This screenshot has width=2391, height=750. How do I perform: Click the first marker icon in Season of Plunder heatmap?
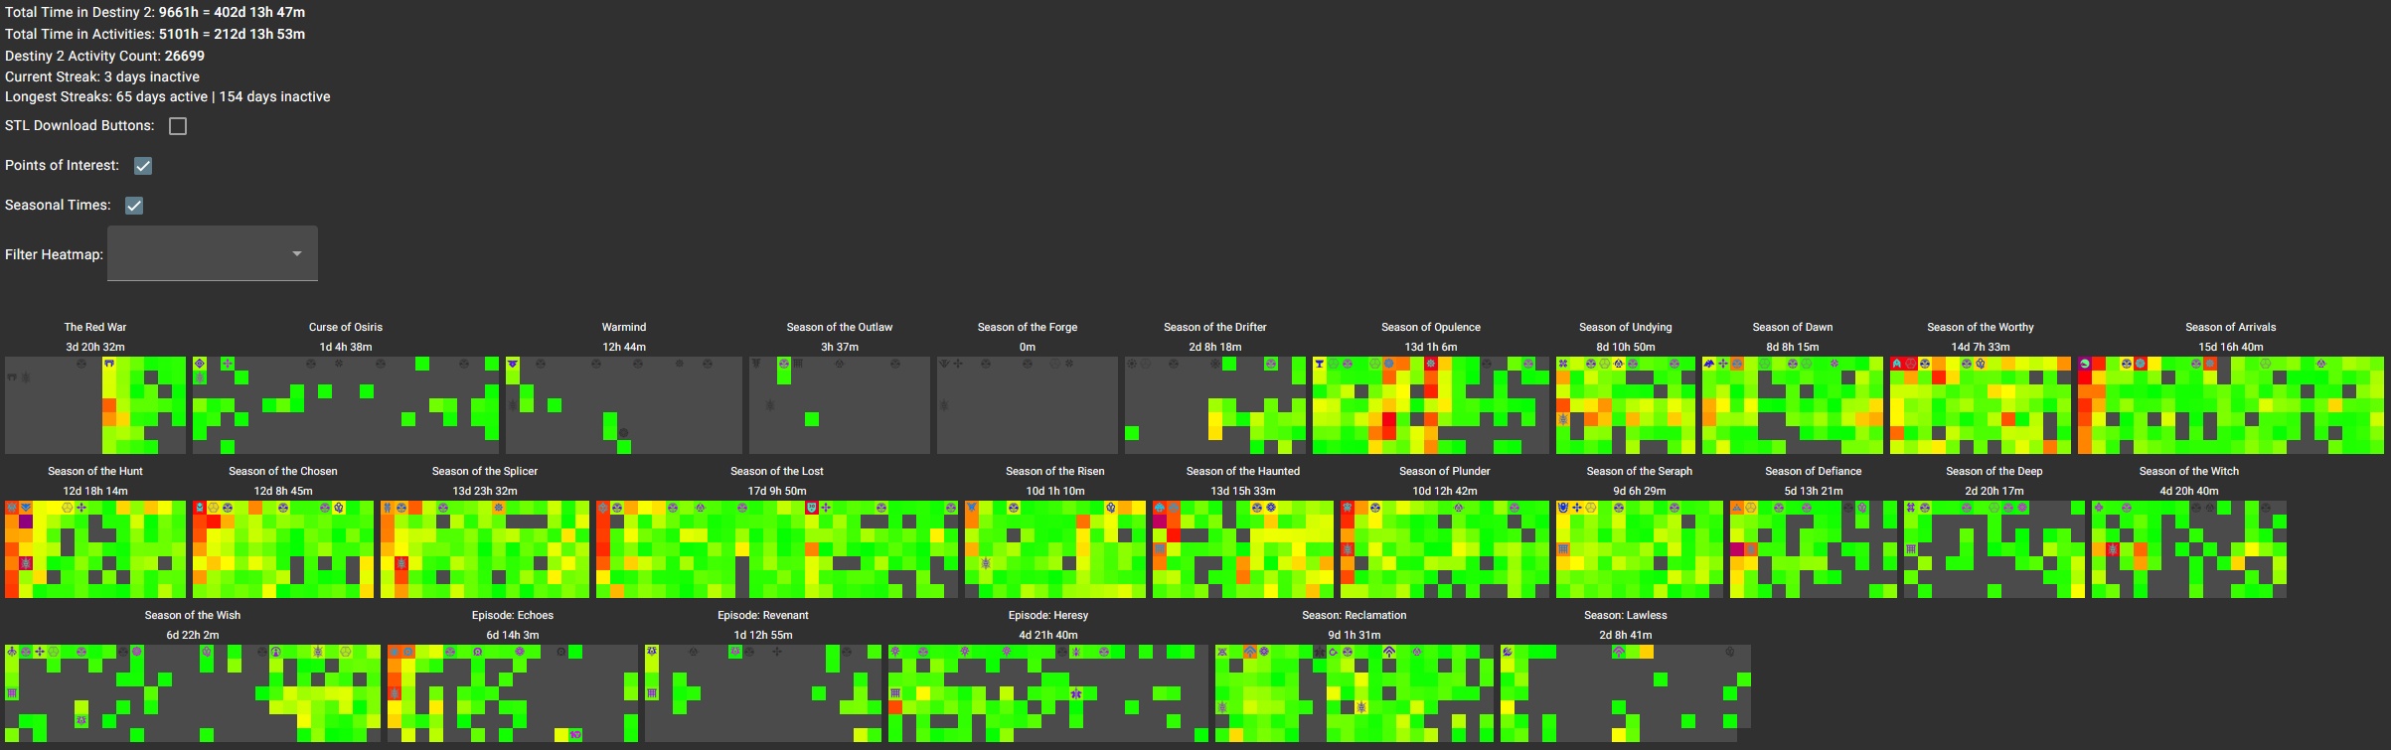[1348, 508]
